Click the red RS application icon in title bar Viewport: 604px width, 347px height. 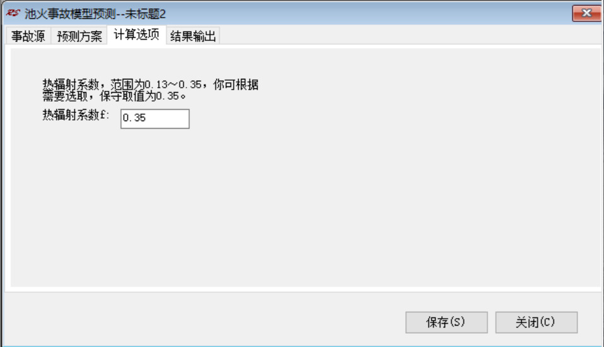(13, 13)
